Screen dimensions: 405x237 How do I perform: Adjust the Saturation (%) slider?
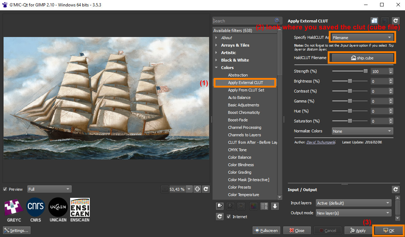[x=350, y=121]
